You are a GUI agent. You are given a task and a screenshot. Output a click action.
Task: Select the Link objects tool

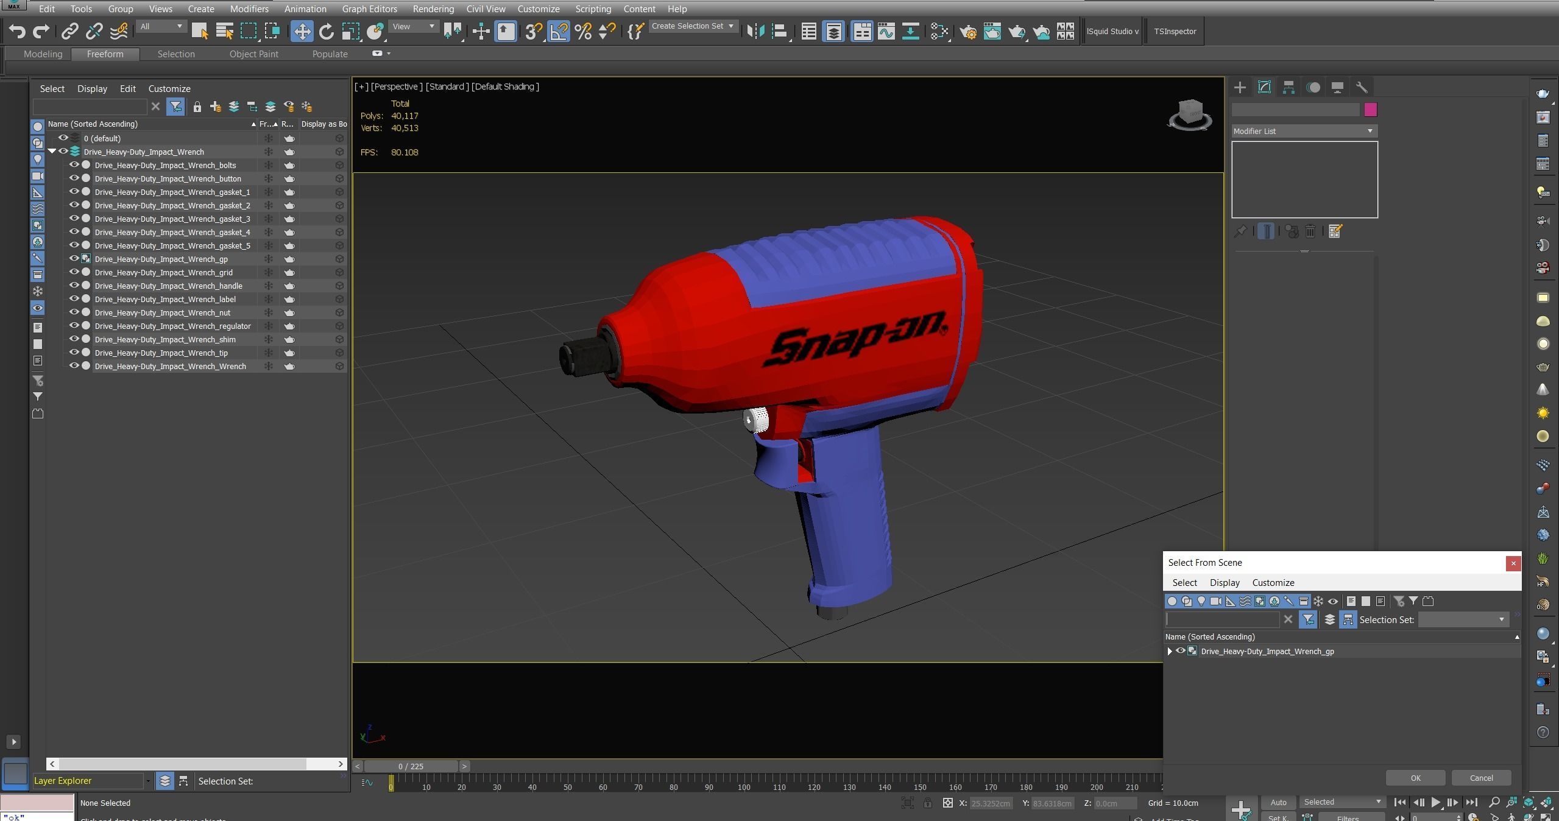pyautogui.click(x=69, y=31)
